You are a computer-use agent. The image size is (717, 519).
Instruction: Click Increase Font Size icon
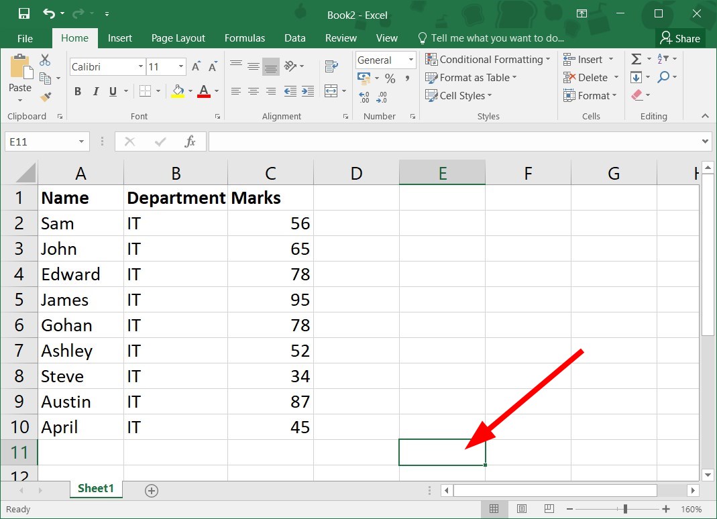[196, 66]
